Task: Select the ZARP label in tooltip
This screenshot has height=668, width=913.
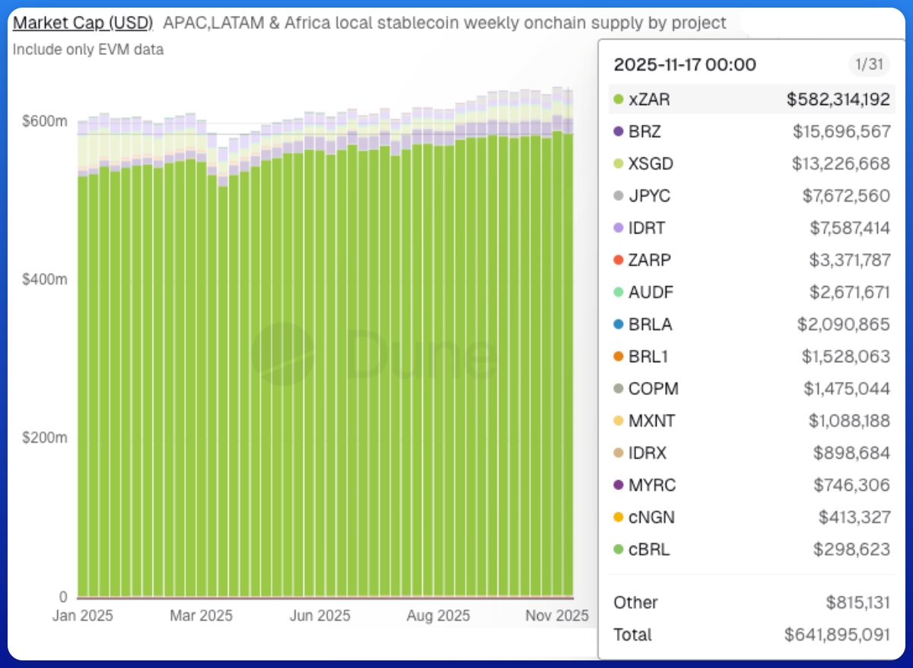Action: tap(651, 260)
